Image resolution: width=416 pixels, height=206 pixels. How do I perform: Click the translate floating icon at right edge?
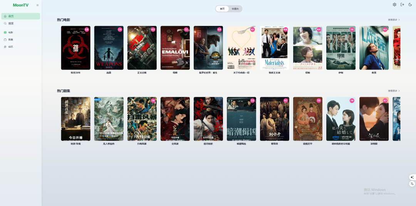click(412, 184)
